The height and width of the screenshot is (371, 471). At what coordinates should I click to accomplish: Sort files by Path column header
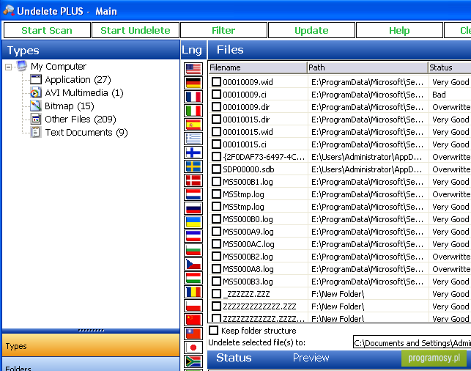coord(368,67)
